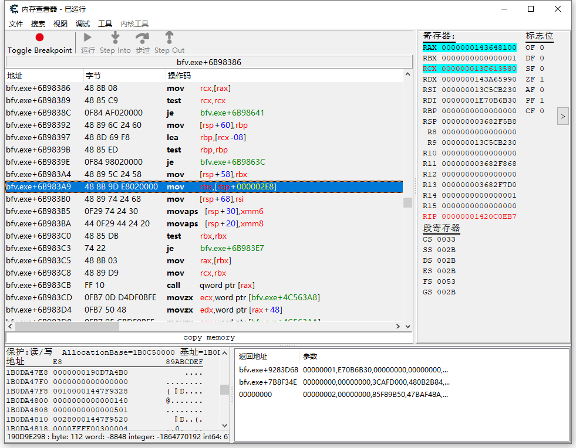576x448 pixels.
Task: Click the 操作码 column header
Action: pos(284,76)
